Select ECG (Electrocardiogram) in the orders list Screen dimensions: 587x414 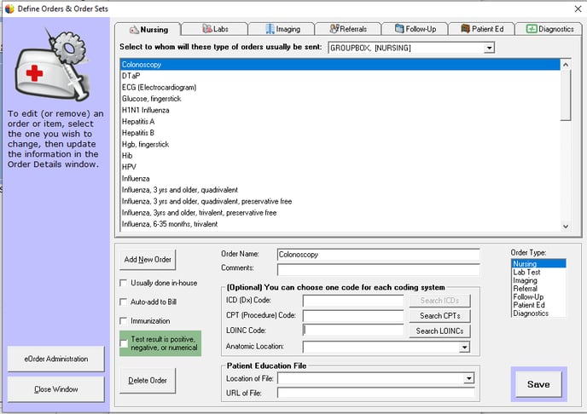point(159,87)
